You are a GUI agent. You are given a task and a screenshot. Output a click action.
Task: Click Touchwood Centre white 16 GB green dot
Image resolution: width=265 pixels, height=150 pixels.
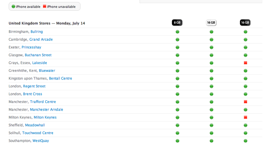click(211, 133)
